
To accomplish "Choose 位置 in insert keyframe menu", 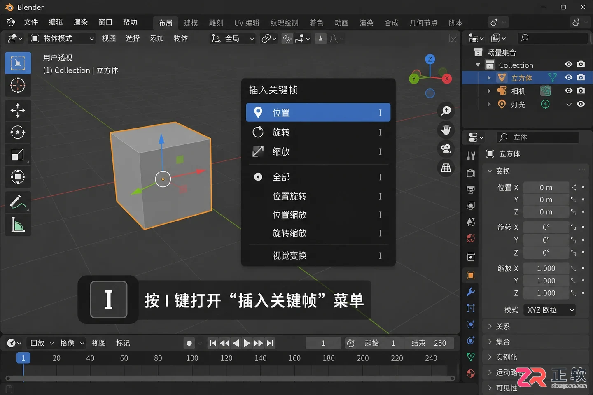I will [x=318, y=112].
